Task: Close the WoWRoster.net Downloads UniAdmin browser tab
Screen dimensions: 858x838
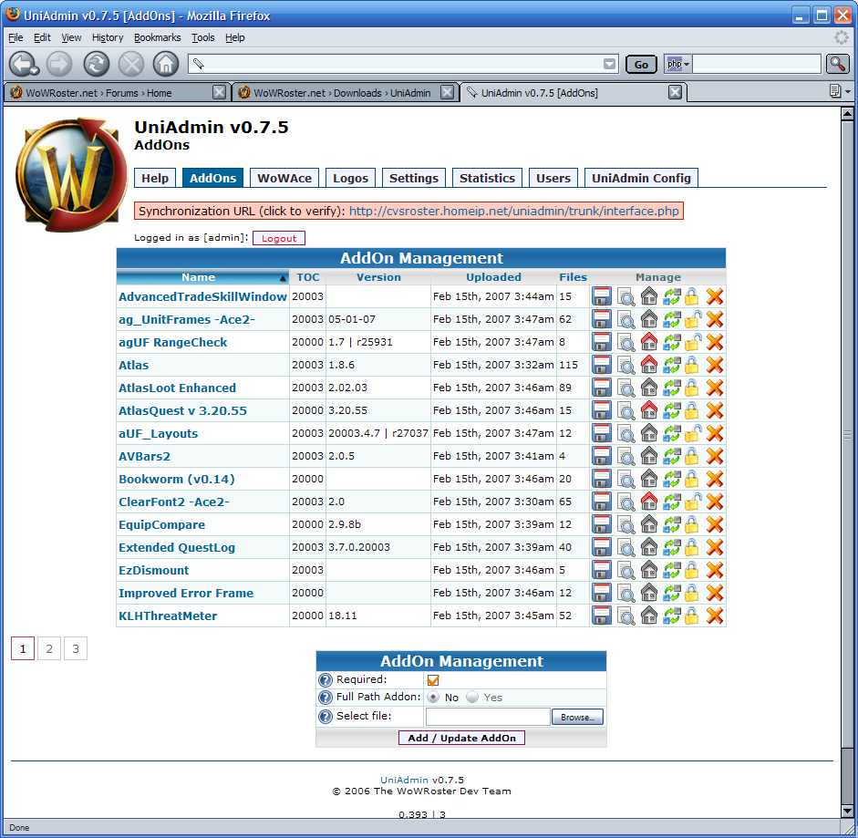Action: 447,92
